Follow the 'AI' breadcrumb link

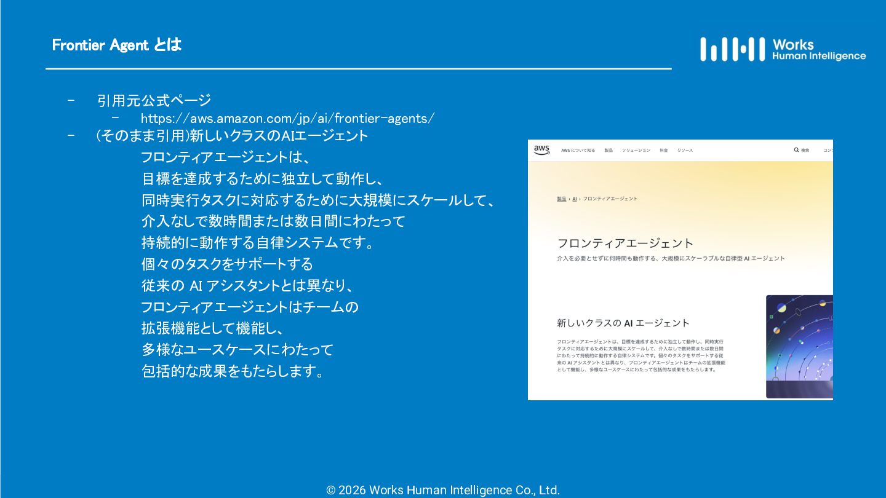(575, 199)
